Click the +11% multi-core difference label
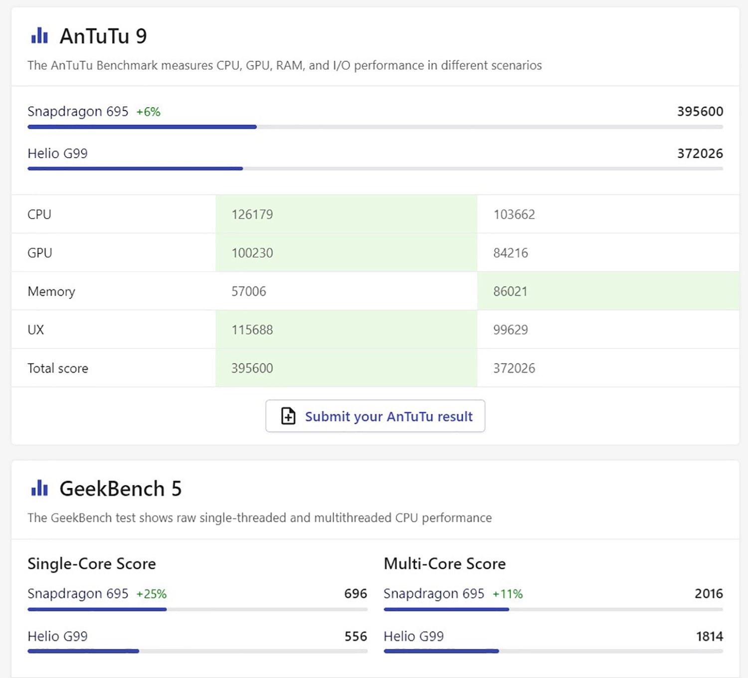The width and height of the screenshot is (748, 678). 508,594
